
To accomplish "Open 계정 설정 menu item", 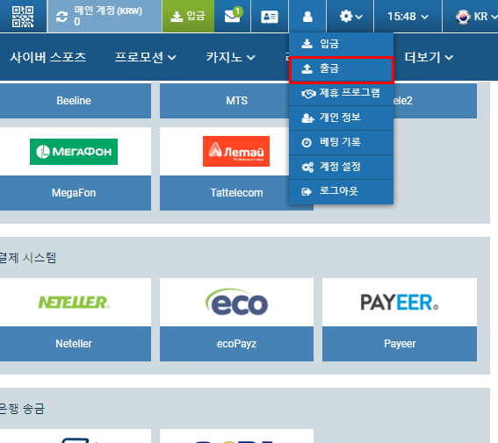I will [341, 167].
